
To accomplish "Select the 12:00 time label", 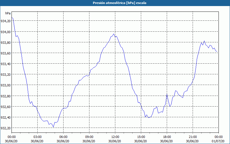I will [115, 137].
